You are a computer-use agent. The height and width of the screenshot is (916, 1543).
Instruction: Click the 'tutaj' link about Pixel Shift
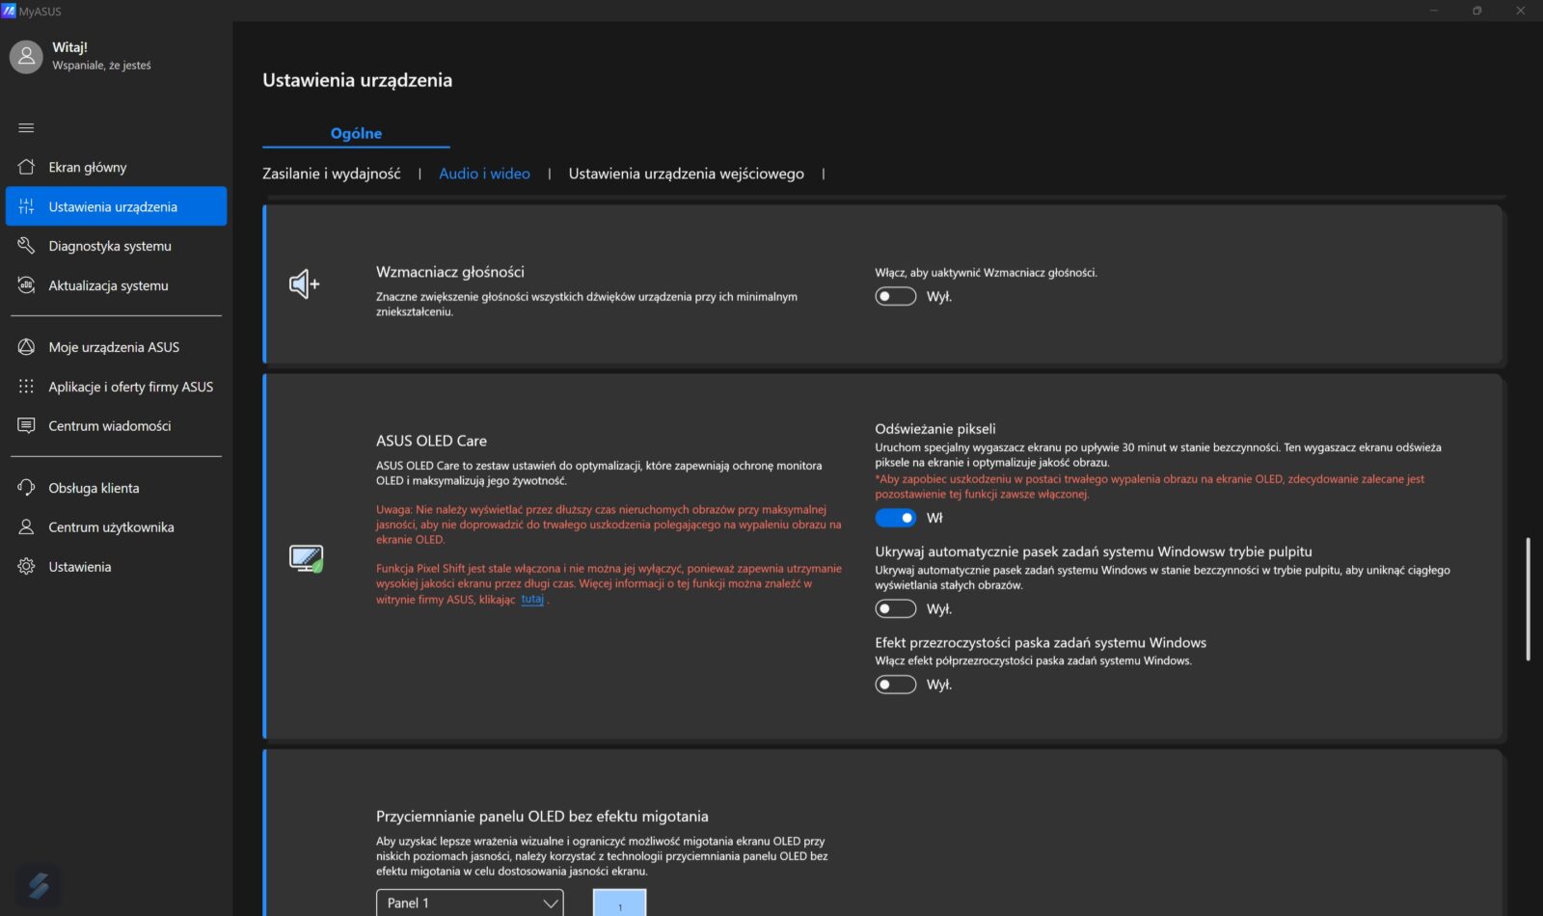pyautogui.click(x=532, y=599)
